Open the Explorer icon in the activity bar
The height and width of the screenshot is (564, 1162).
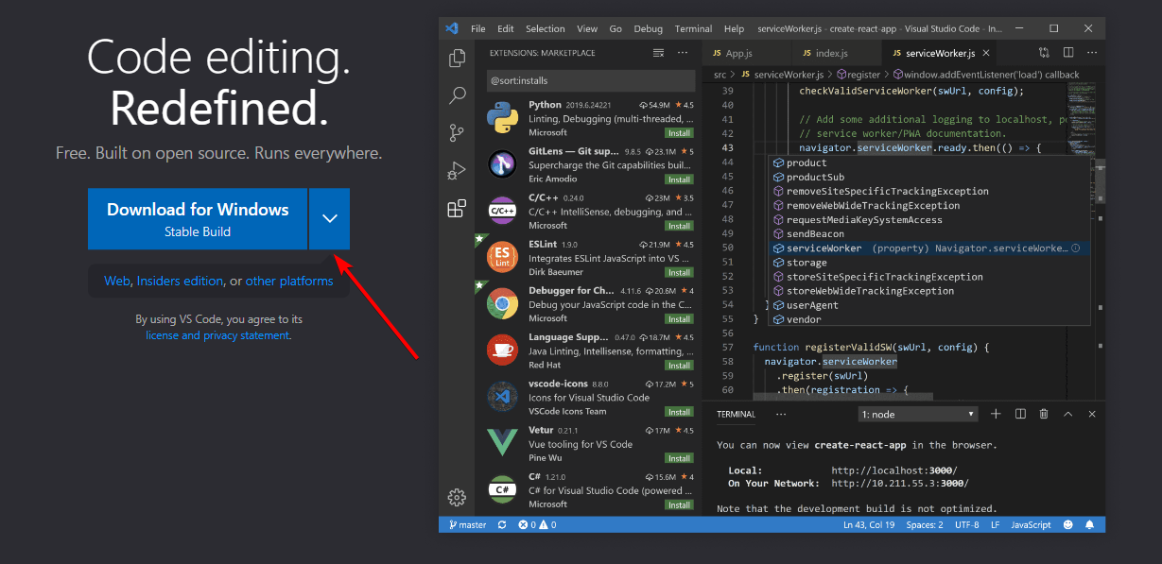tap(457, 58)
